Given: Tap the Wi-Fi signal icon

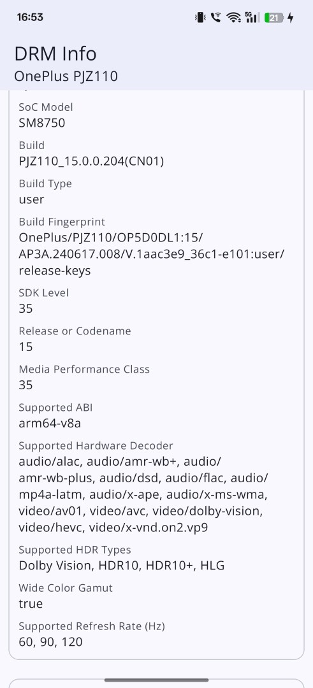Looking at the screenshot, I should [x=233, y=18].
